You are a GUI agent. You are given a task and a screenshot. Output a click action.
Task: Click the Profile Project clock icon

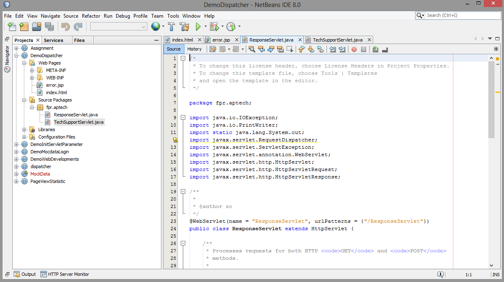231,27
